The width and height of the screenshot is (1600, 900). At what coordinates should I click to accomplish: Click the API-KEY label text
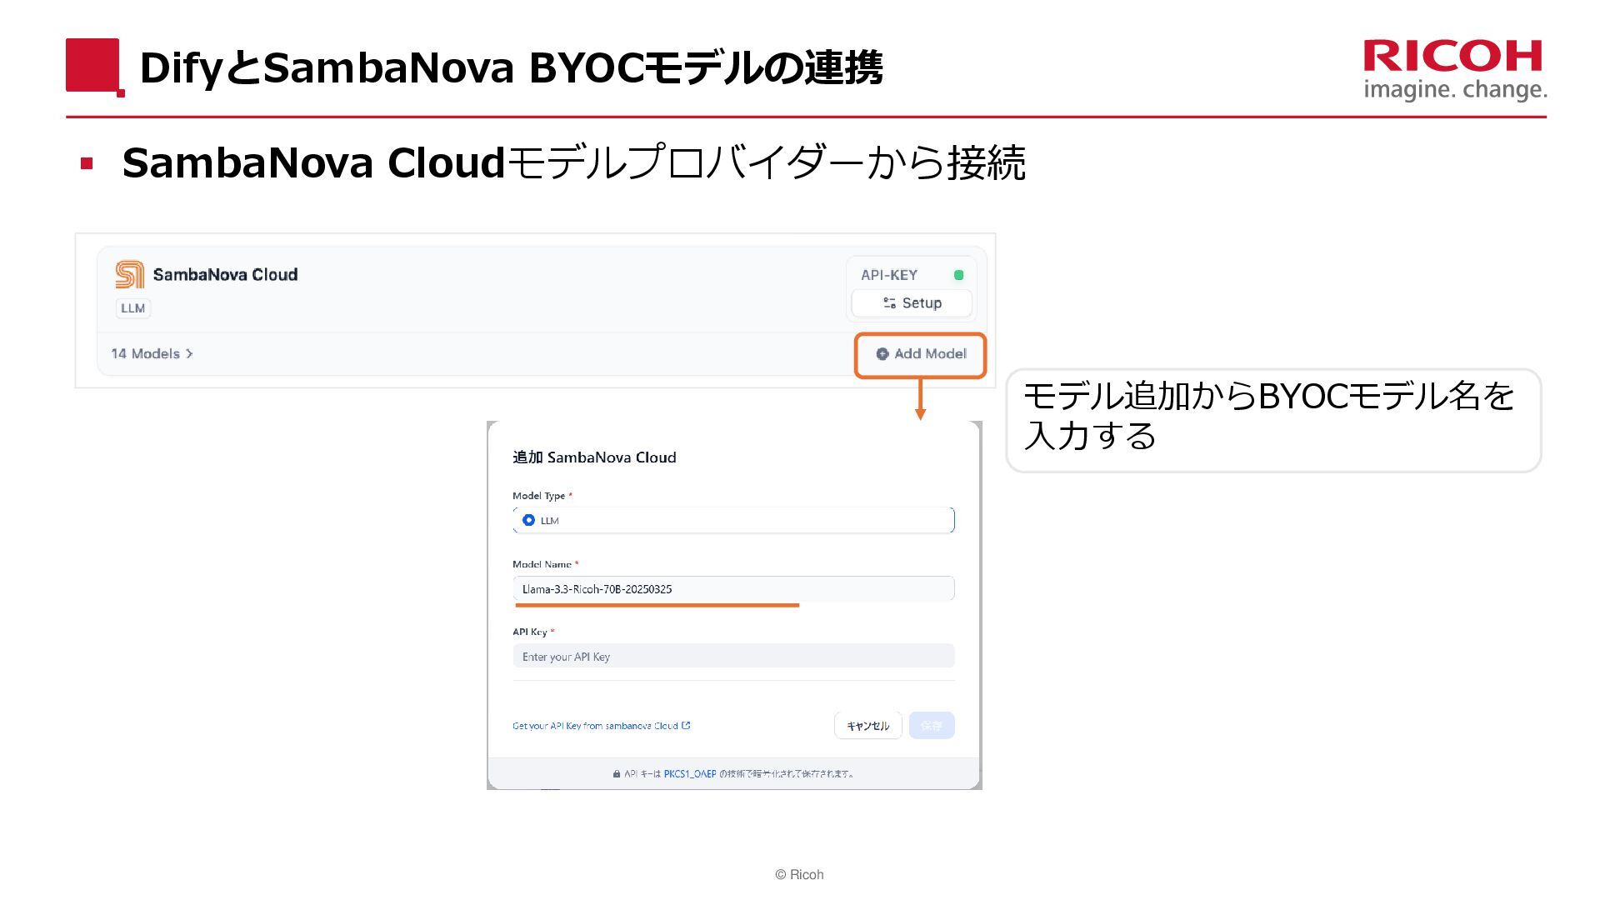[889, 275]
